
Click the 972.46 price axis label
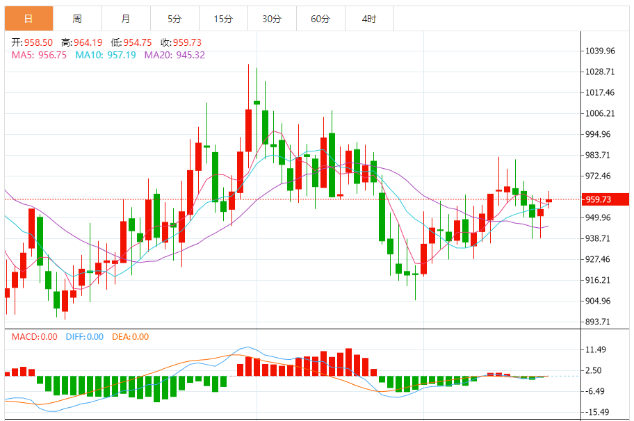point(598,176)
